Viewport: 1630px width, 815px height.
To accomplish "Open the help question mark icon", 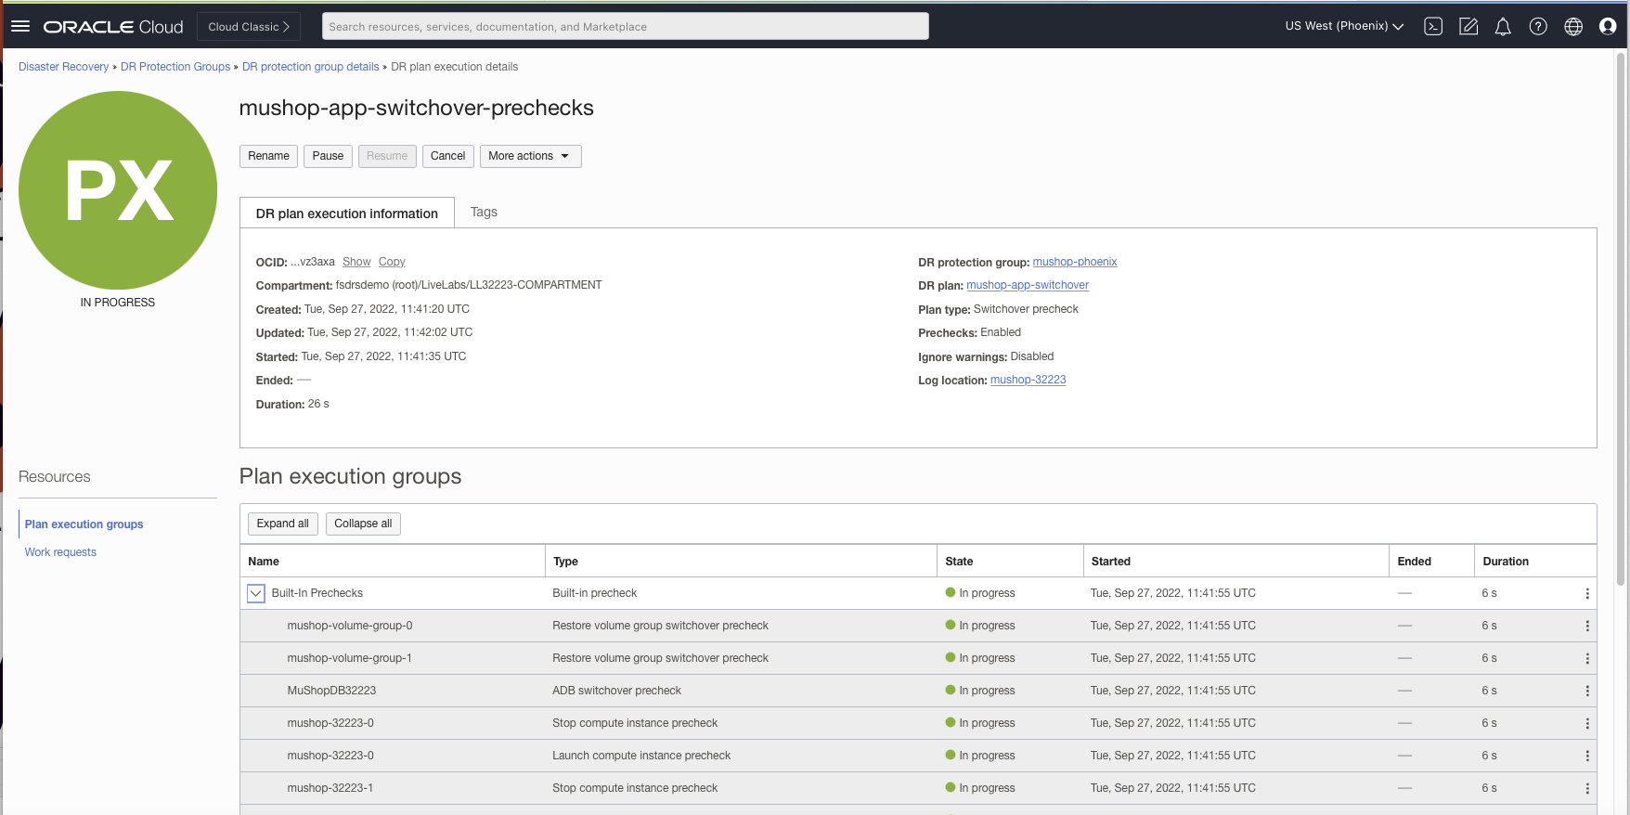I will pyautogui.click(x=1538, y=27).
